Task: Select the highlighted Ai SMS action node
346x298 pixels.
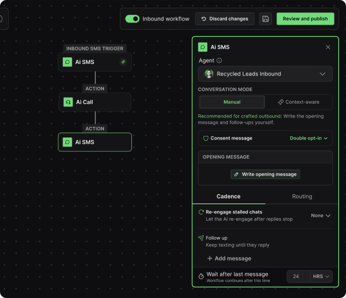Action: [95, 142]
